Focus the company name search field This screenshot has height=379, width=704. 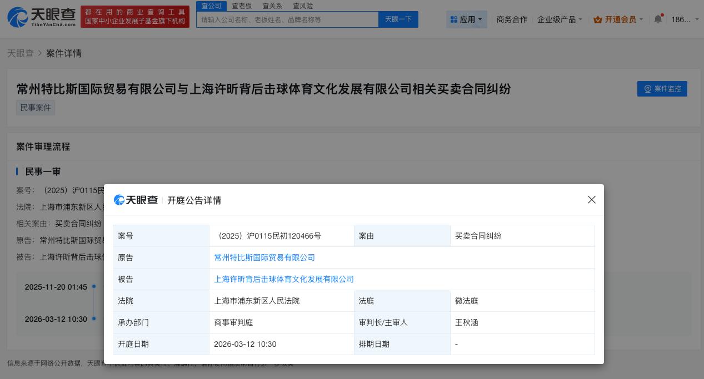pos(287,19)
